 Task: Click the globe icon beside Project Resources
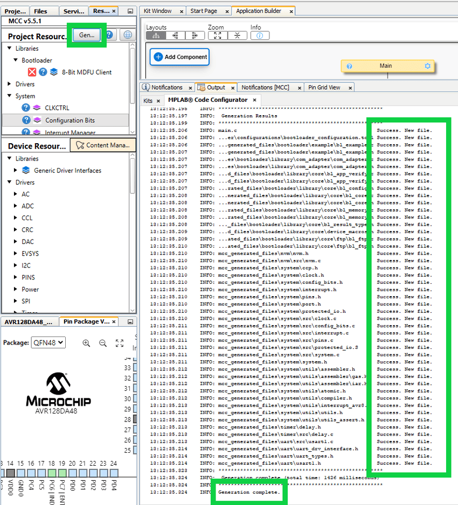127,34
